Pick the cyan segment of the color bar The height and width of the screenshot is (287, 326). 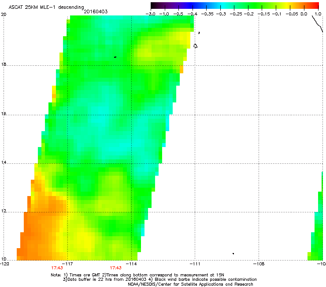[223, 5]
